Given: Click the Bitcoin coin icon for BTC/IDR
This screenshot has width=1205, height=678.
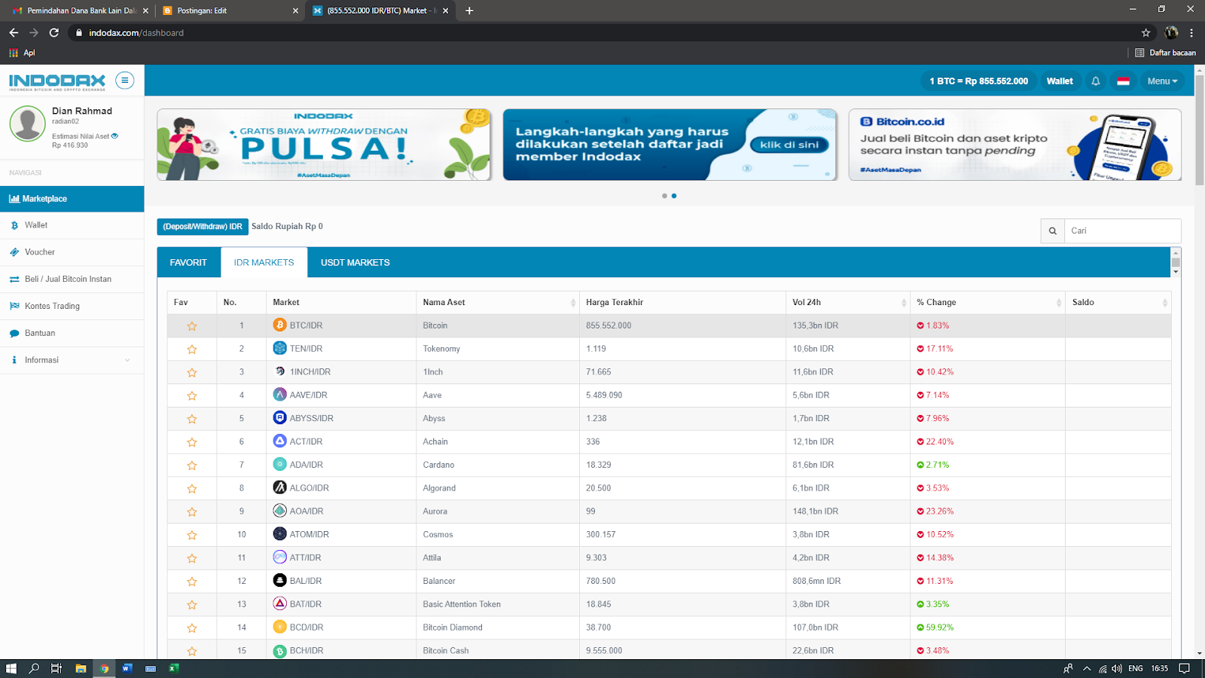Looking at the screenshot, I should coord(279,325).
